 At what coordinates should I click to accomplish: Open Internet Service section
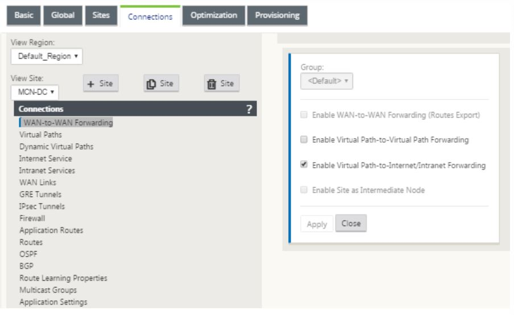[45, 159]
